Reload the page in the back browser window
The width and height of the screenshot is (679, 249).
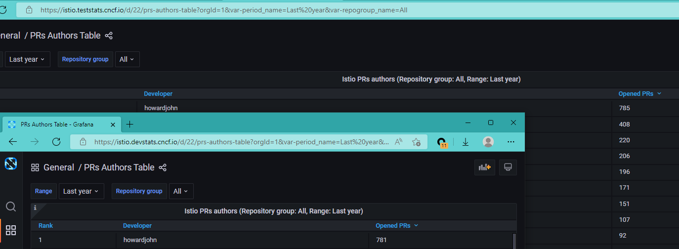click(2, 9)
